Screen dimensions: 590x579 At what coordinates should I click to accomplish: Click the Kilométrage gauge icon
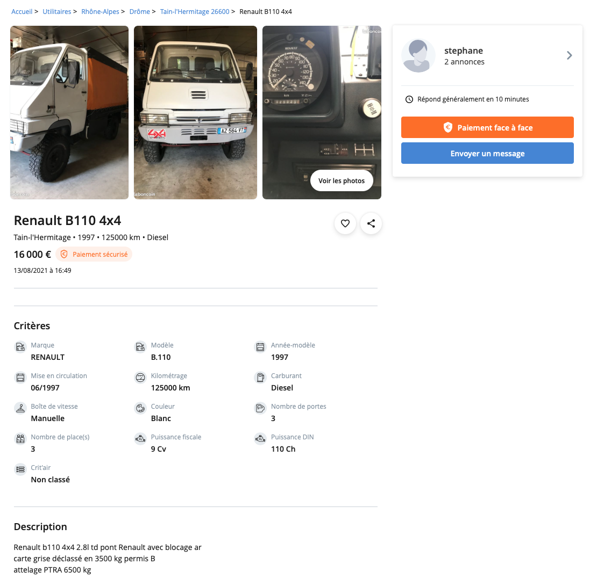(140, 378)
